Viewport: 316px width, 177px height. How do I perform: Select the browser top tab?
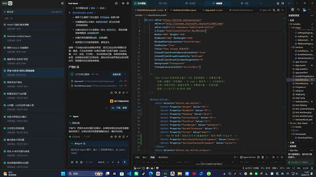(190, 3)
